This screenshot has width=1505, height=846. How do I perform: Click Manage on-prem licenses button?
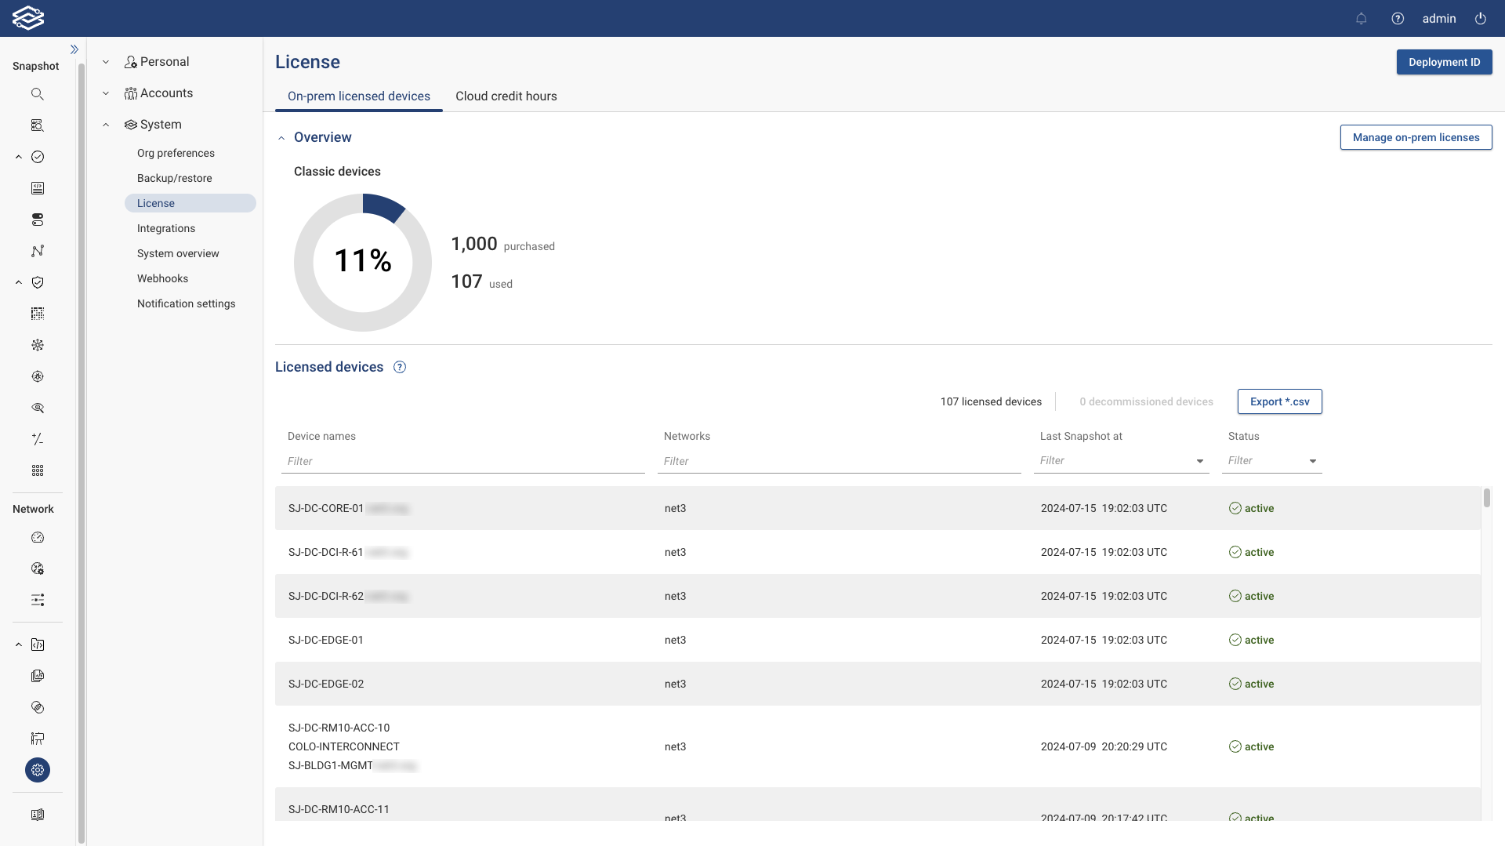tap(1416, 137)
